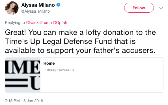
Task: Open the @IvankaTrump mention
Action: coord(39,23)
